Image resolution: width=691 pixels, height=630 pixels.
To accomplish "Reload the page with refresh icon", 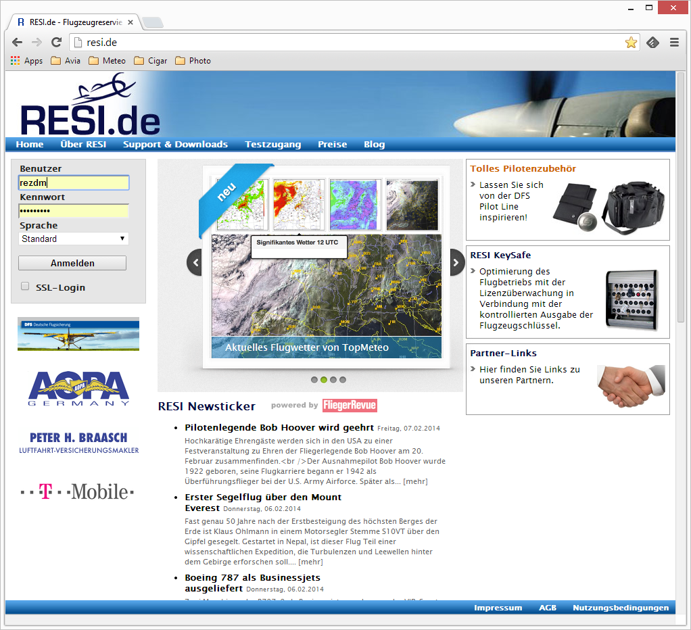I will click(x=57, y=42).
